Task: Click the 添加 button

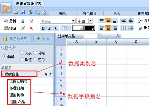Action: pos(43,39)
